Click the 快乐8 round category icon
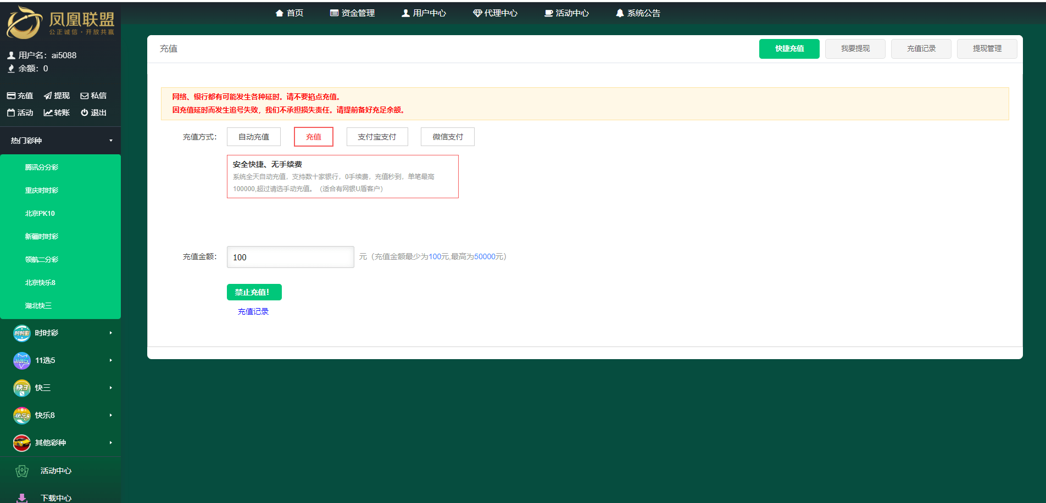This screenshot has width=1046, height=503. [21, 415]
